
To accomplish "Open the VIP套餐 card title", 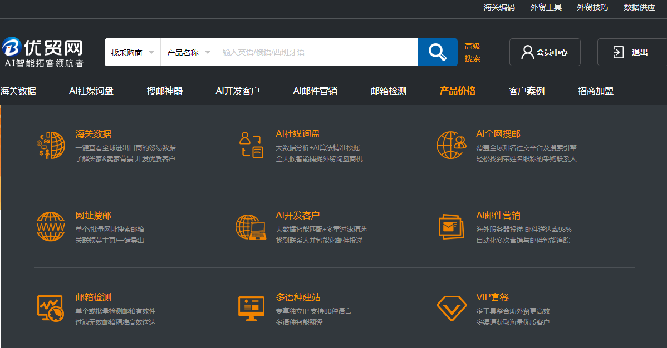I will pos(492,297).
